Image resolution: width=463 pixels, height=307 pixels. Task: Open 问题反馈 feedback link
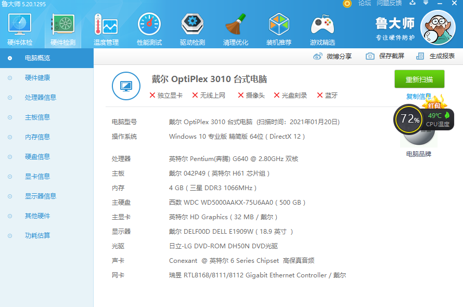[389, 3]
